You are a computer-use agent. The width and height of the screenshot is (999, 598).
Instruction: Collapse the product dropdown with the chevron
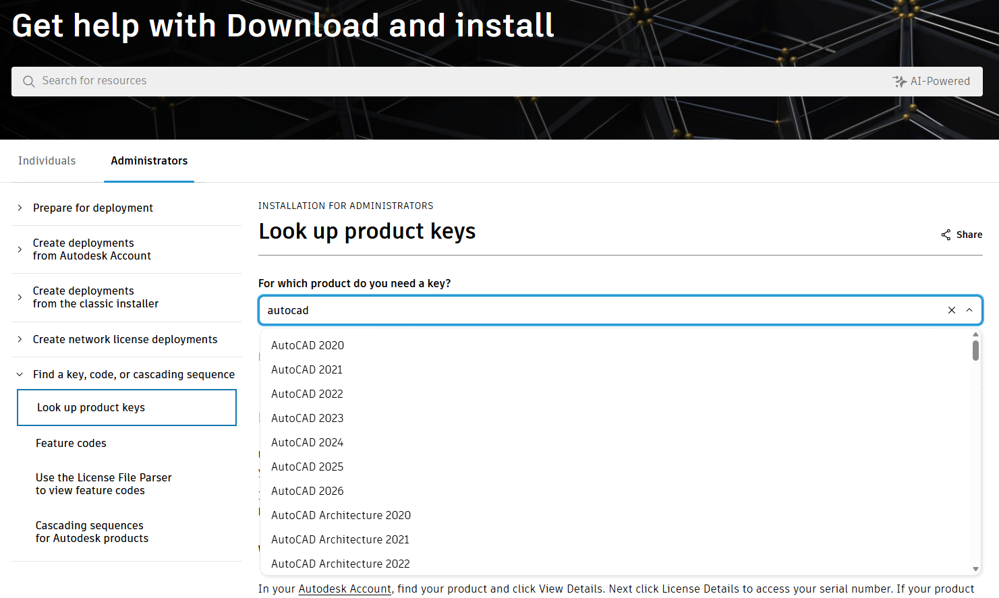(x=969, y=310)
